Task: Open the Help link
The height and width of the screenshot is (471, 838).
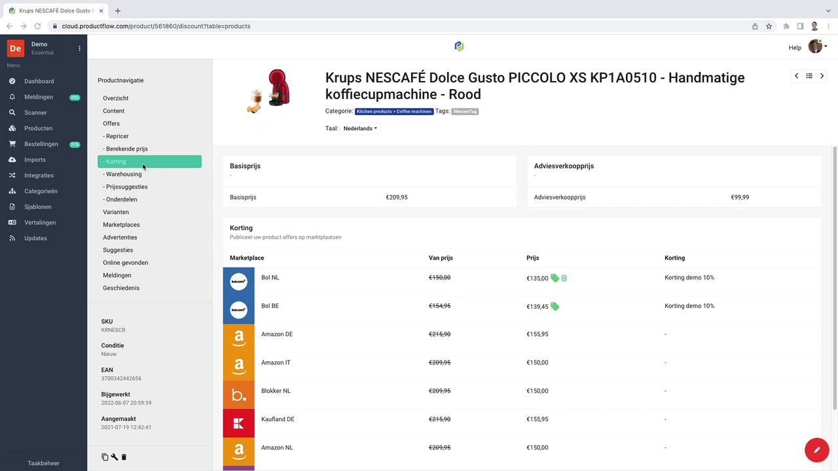Action: pyautogui.click(x=795, y=48)
